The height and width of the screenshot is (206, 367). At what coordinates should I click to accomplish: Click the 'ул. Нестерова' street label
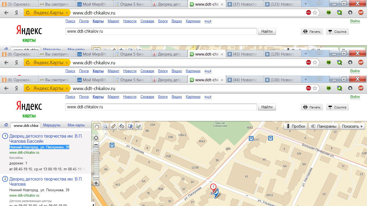pyautogui.click(x=307, y=177)
